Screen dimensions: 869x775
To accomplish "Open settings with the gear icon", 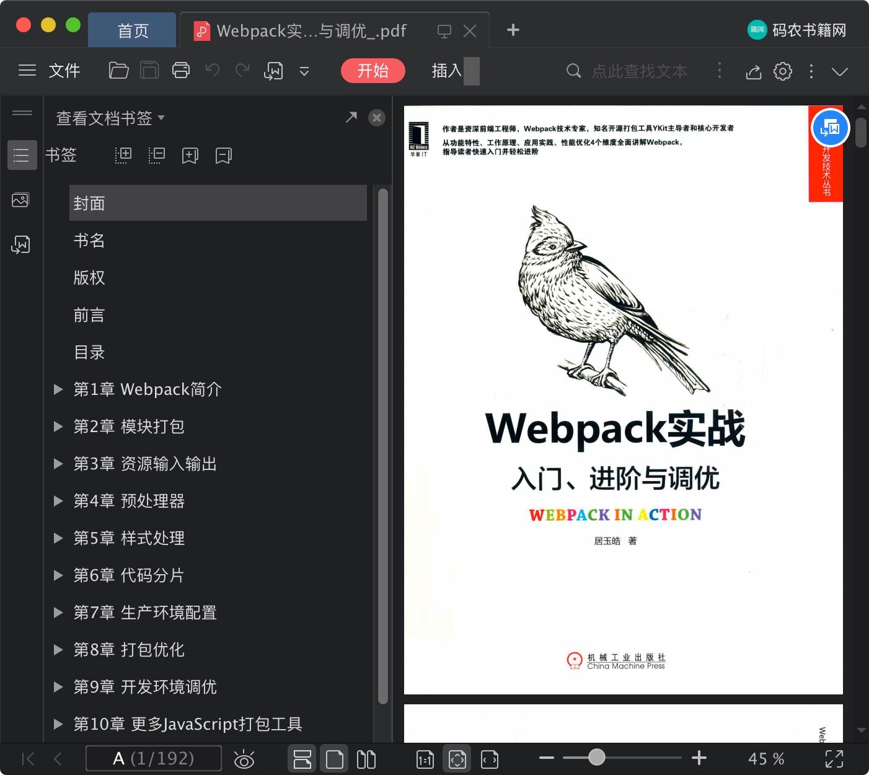I will click(x=783, y=71).
